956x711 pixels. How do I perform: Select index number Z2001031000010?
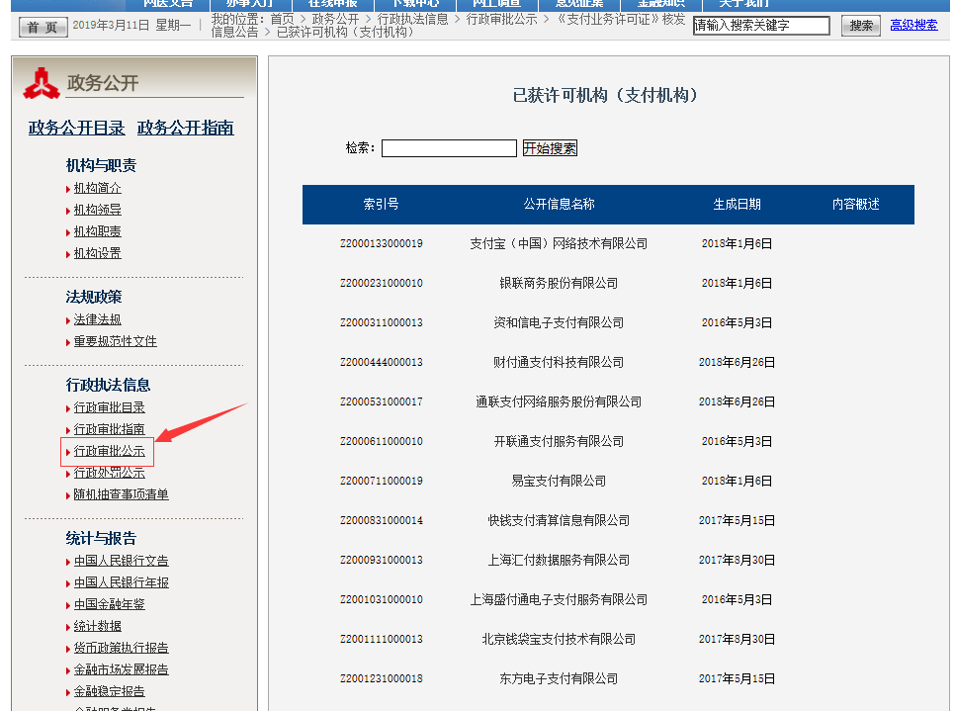(381, 600)
